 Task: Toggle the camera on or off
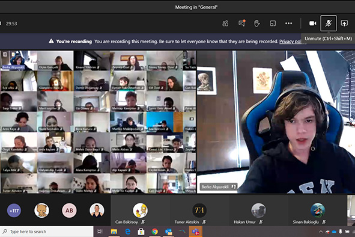(313, 23)
